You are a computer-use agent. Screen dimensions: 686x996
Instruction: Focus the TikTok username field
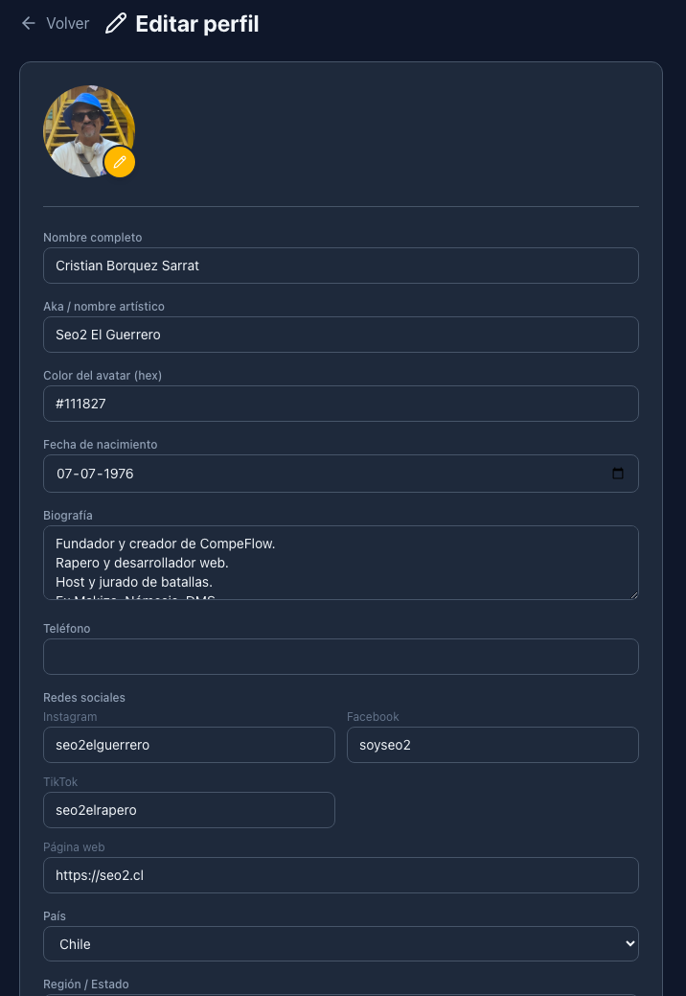pos(189,810)
